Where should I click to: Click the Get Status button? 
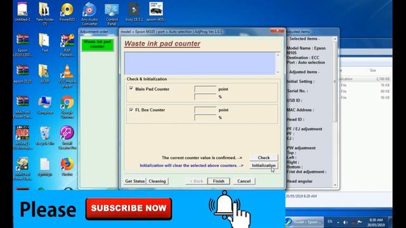tap(134, 181)
